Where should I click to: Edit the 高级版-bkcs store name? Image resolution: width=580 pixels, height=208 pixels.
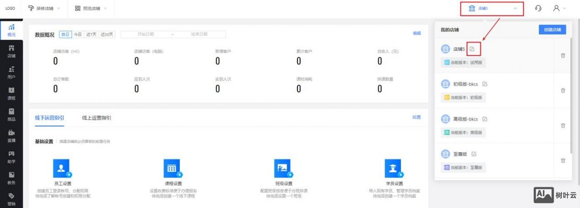click(x=484, y=119)
